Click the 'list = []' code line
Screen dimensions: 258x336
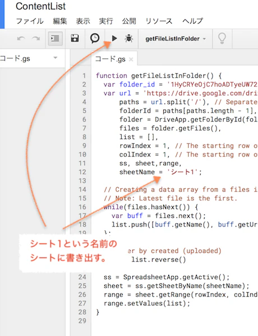[x=139, y=137]
